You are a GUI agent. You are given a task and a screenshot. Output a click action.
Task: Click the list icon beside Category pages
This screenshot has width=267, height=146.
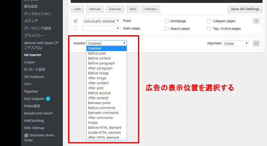coord(256,21)
